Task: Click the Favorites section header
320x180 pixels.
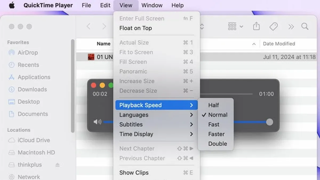Action: click(18, 42)
